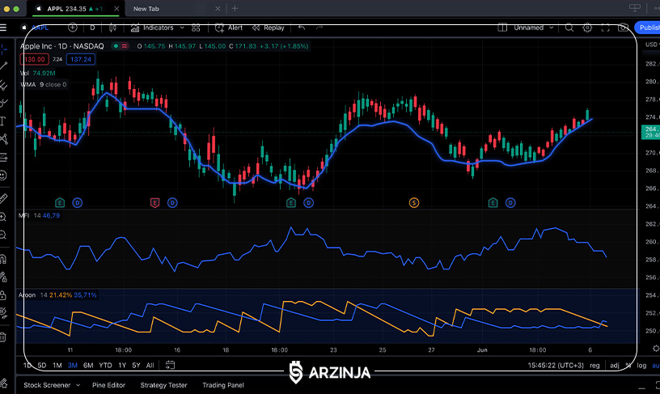Screen dimensions: 660x394
Task: Toggle hide all drawings
Action: click(x=3, y=313)
